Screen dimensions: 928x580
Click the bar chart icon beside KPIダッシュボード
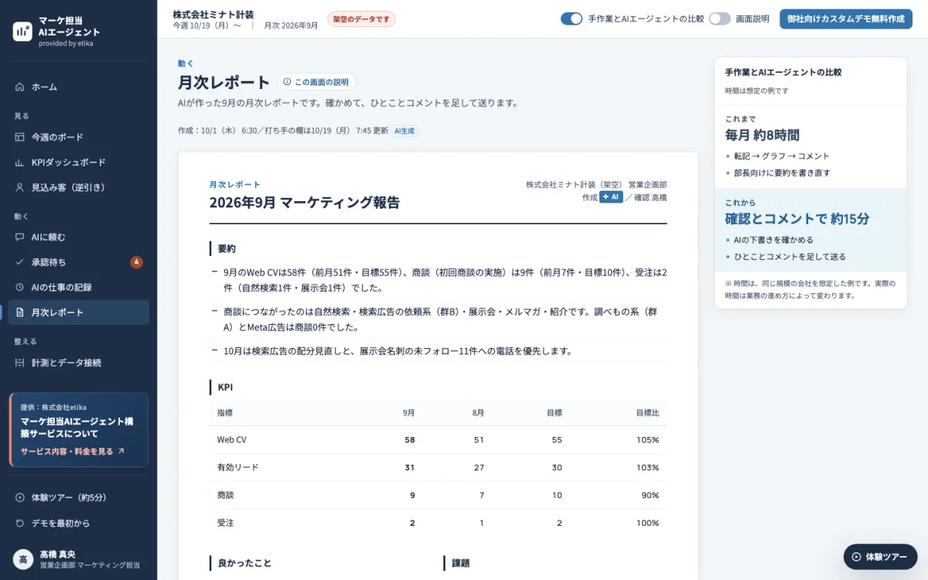pos(20,162)
